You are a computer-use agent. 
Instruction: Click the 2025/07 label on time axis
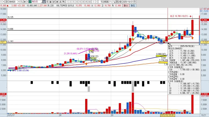pyautogui.click(x=11, y=115)
